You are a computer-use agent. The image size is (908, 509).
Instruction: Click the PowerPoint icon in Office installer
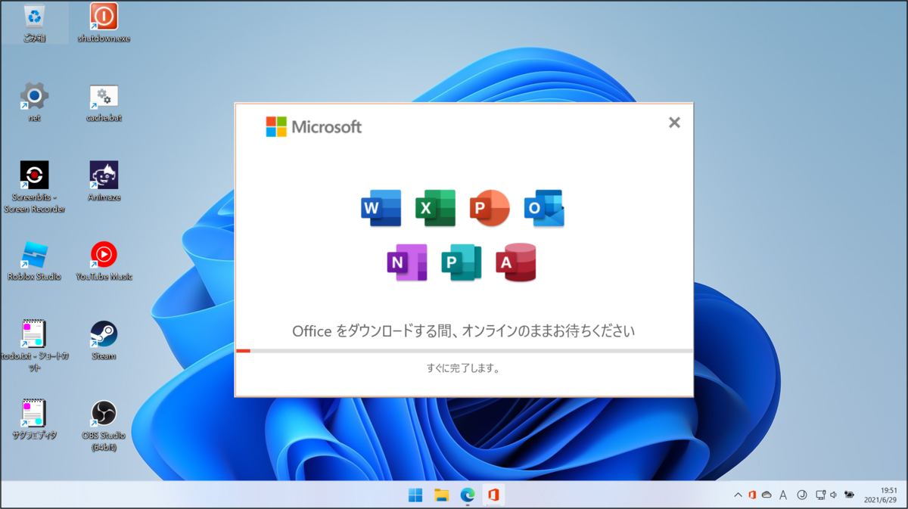[x=490, y=208]
